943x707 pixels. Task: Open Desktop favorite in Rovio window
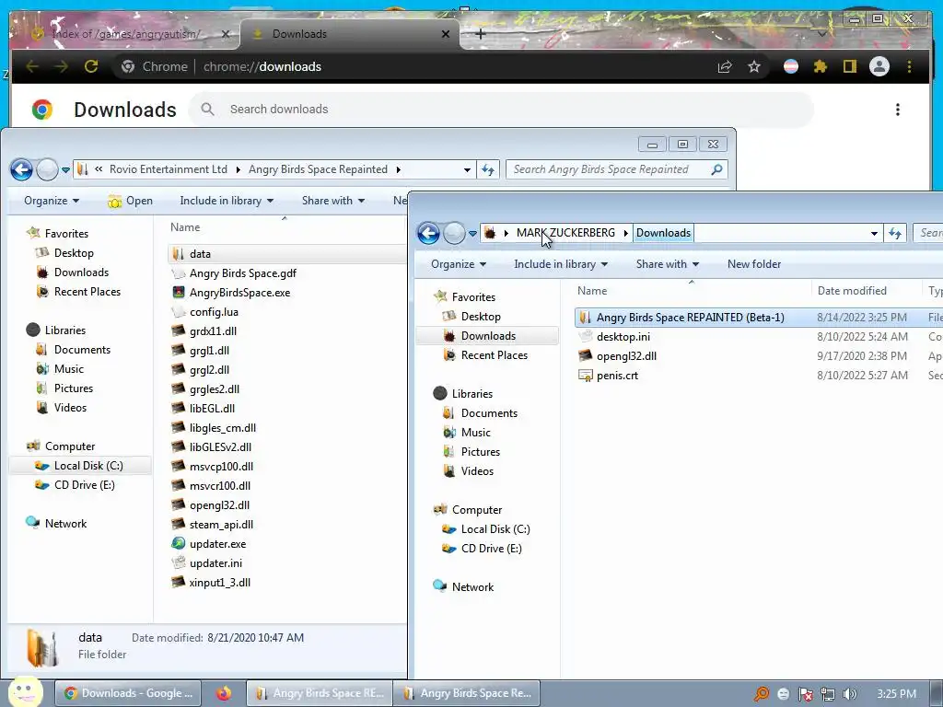[x=74, y=253]
